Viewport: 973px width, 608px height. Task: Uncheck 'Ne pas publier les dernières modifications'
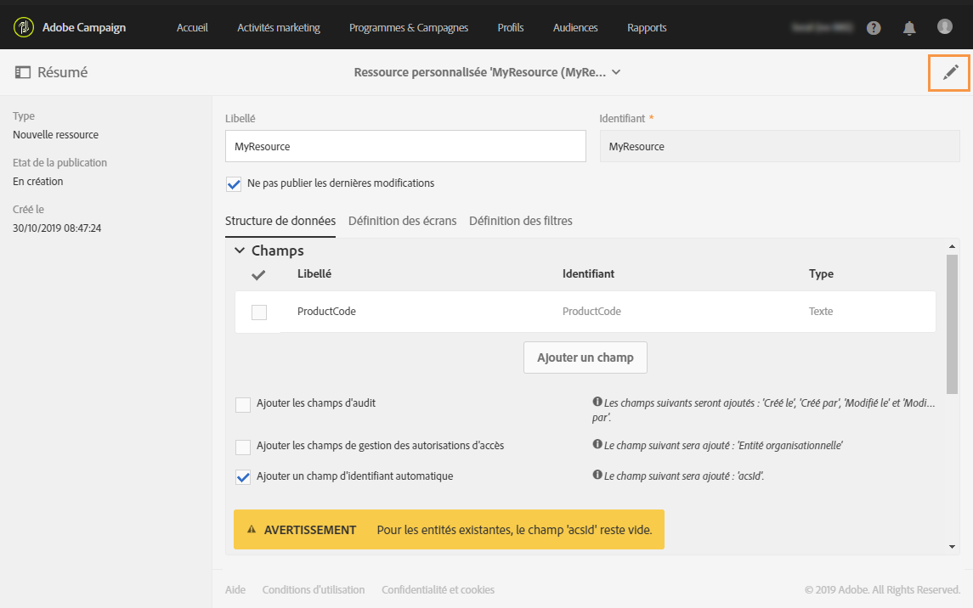click(x=234, y=183)
